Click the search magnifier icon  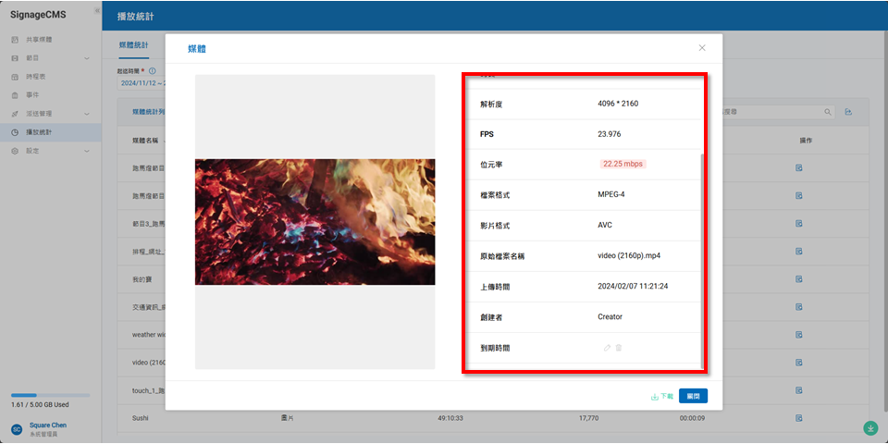click(828, 112)
